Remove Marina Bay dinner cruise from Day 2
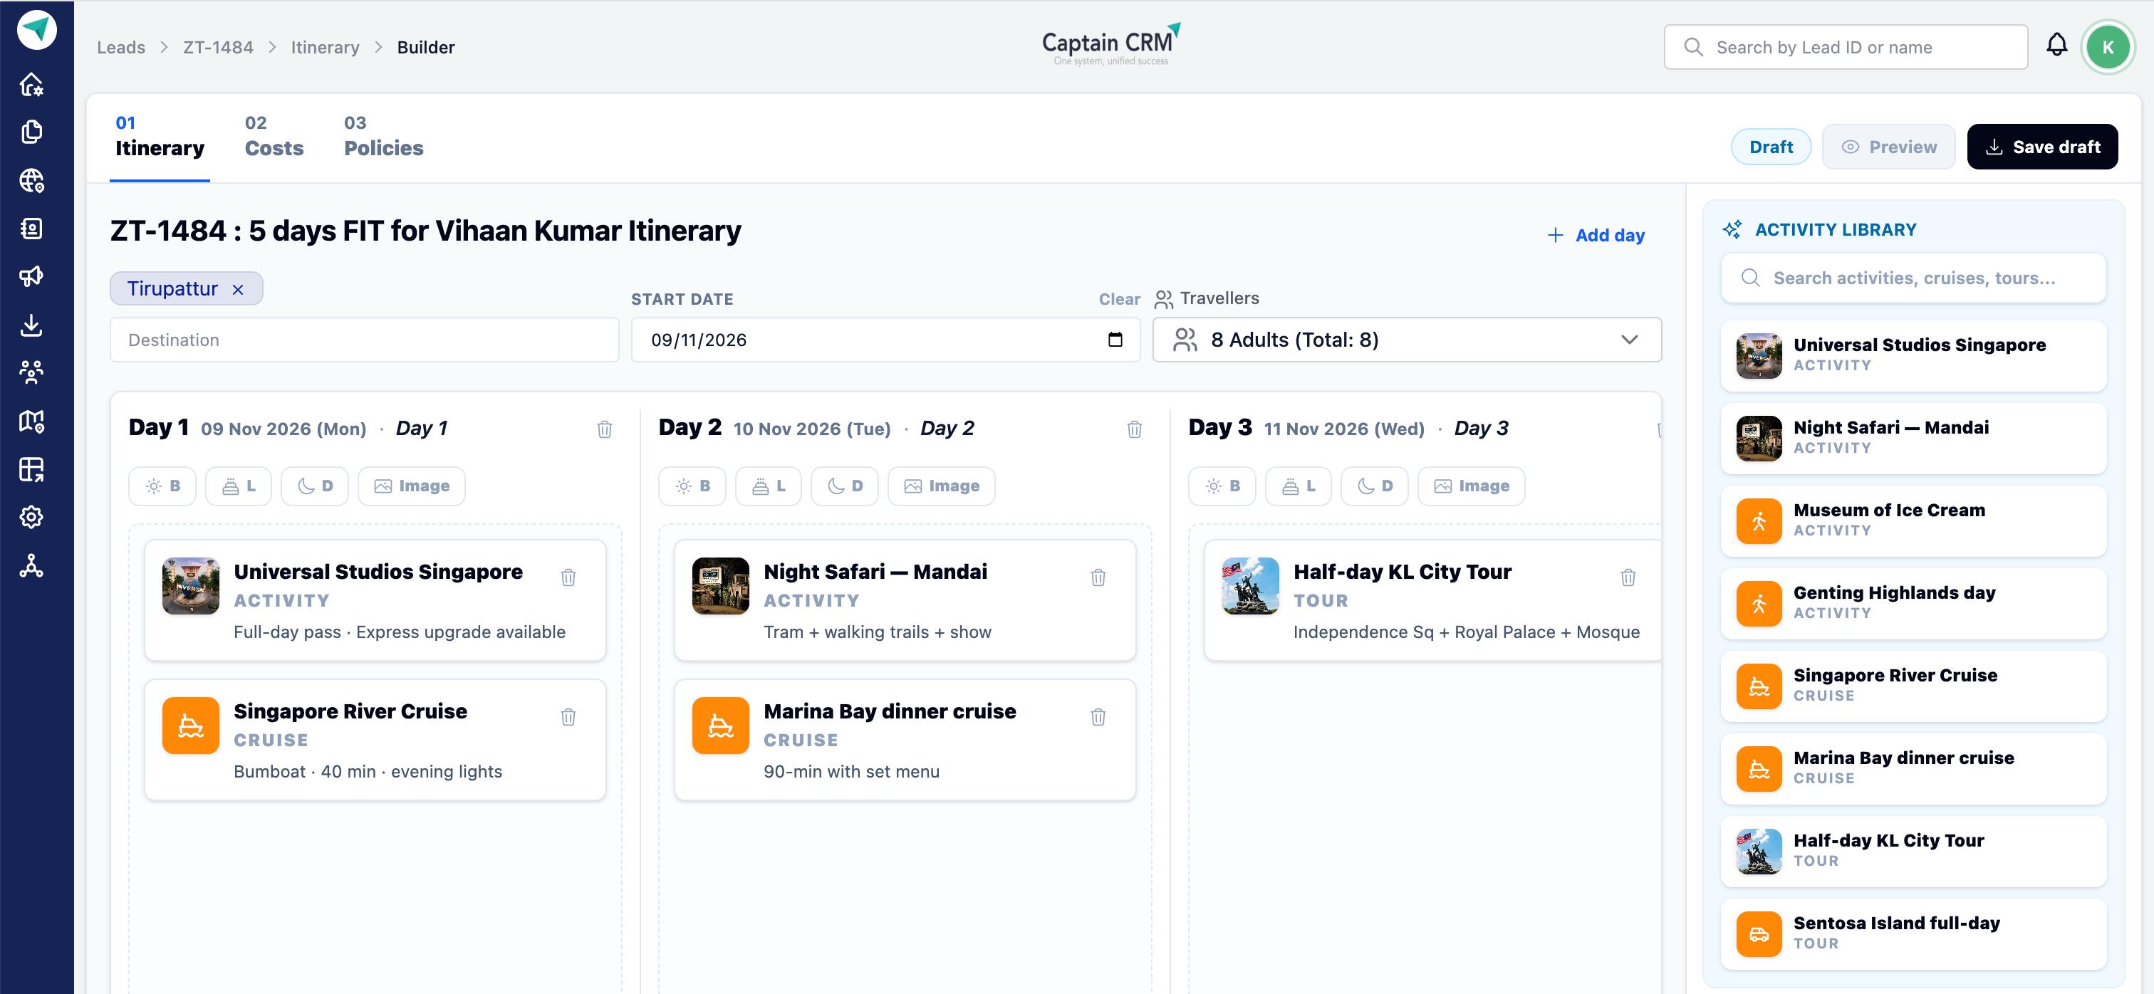 click(x=1098, y=716)
